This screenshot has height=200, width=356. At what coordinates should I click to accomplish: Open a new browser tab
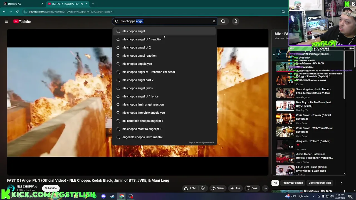[93, 4]
